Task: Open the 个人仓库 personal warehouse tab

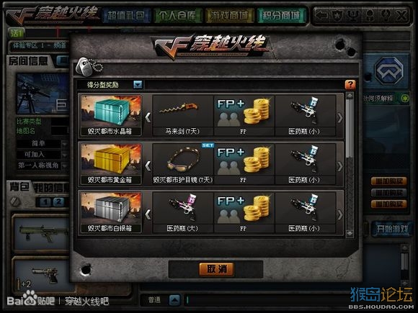Action: tap(177, 15)
